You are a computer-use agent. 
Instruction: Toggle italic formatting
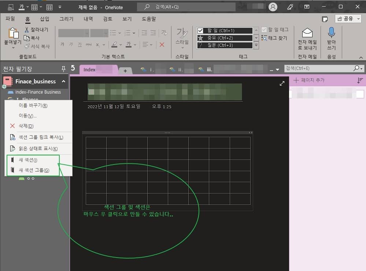[x=71, y=44]
